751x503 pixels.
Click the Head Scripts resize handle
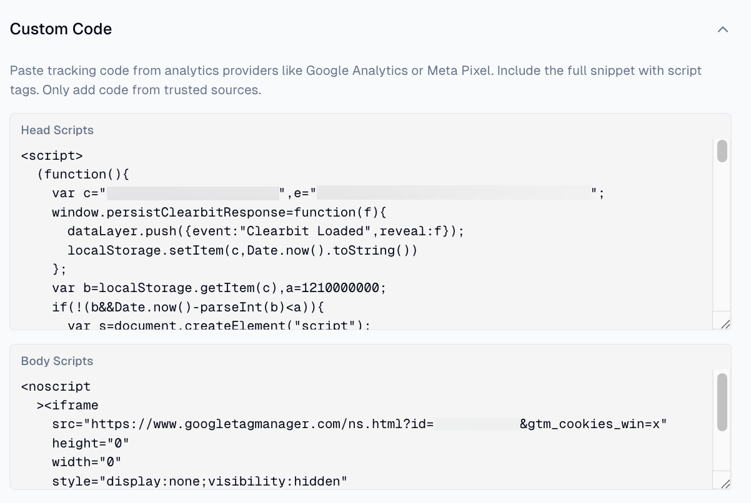pyautogui.click(x=725, y=323)
